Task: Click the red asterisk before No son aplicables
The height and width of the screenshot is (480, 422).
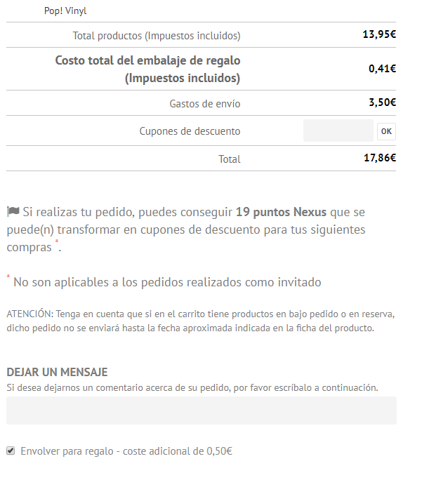Action: pyautogui.click(x=8, y=276)
